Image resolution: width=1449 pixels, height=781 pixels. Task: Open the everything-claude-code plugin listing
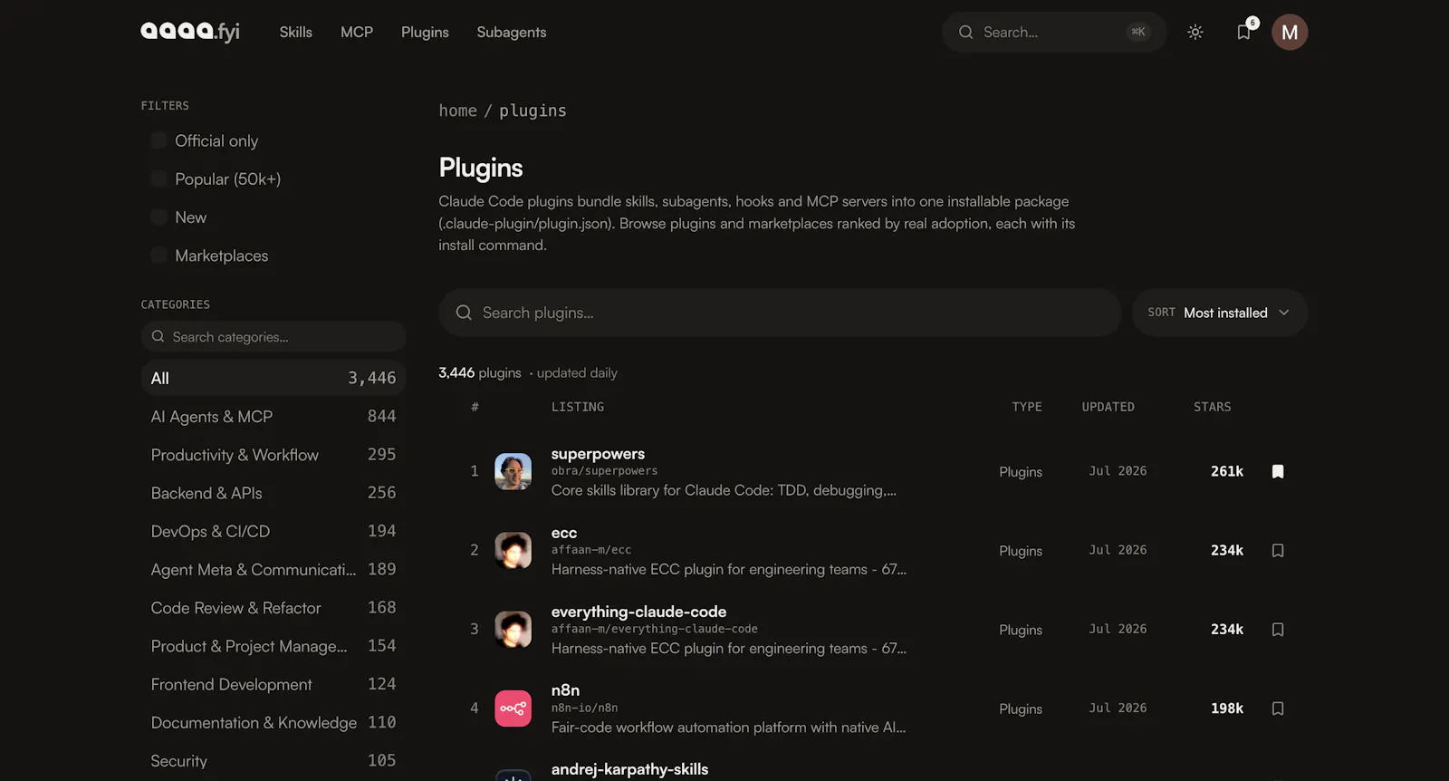click(638, 612)
